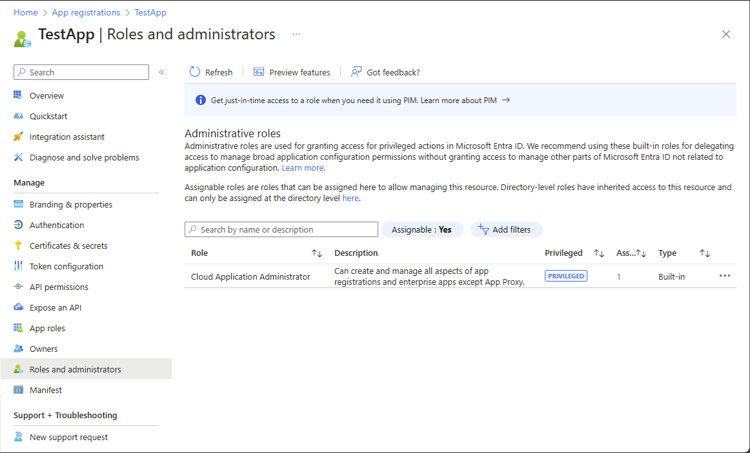Toggle the Assignable: Yes filter pill
750x453 pixels.
click(422, 229)
